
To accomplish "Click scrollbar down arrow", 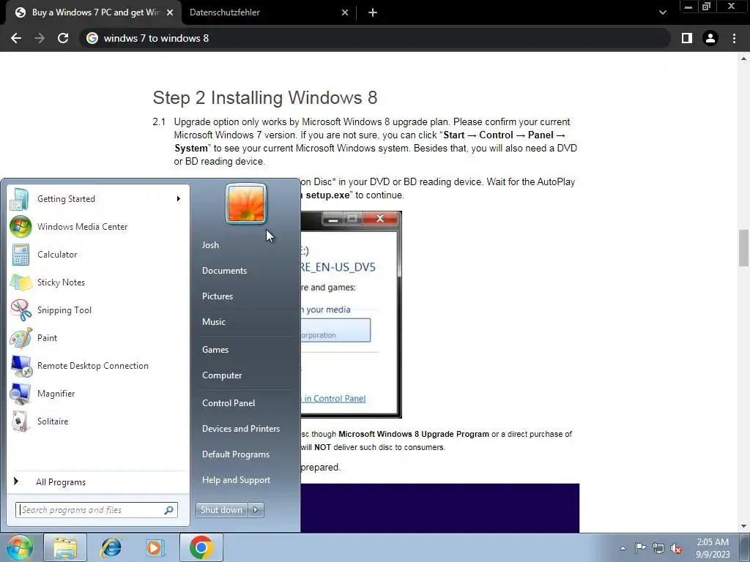I will [743, 526].
